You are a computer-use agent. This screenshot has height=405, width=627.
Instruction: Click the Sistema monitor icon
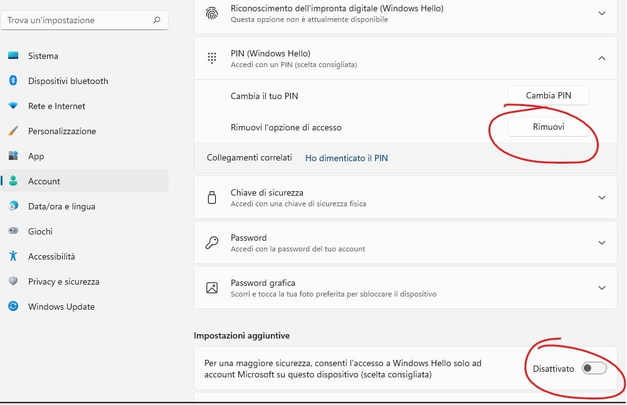pos(13,56)
